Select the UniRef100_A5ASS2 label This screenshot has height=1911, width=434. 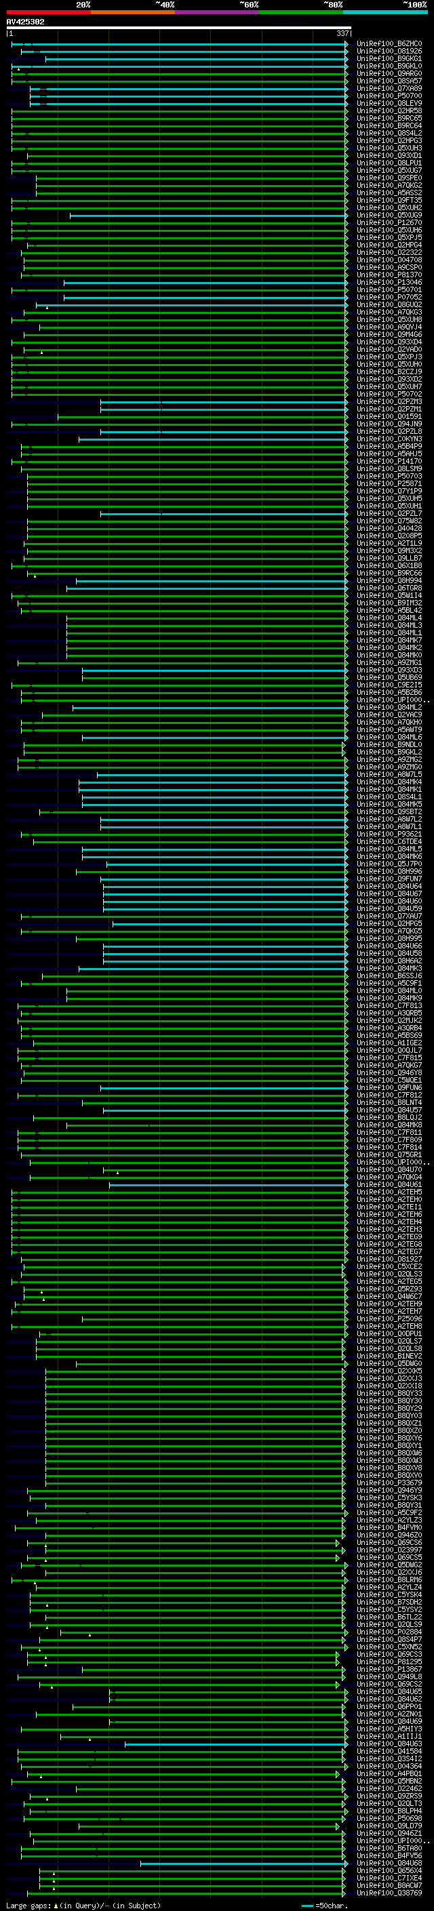tap(389, 193)
